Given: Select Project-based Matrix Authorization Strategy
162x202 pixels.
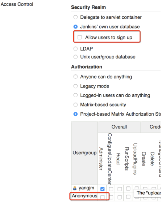Looking at the screenshot, I should tap(75, 114).
